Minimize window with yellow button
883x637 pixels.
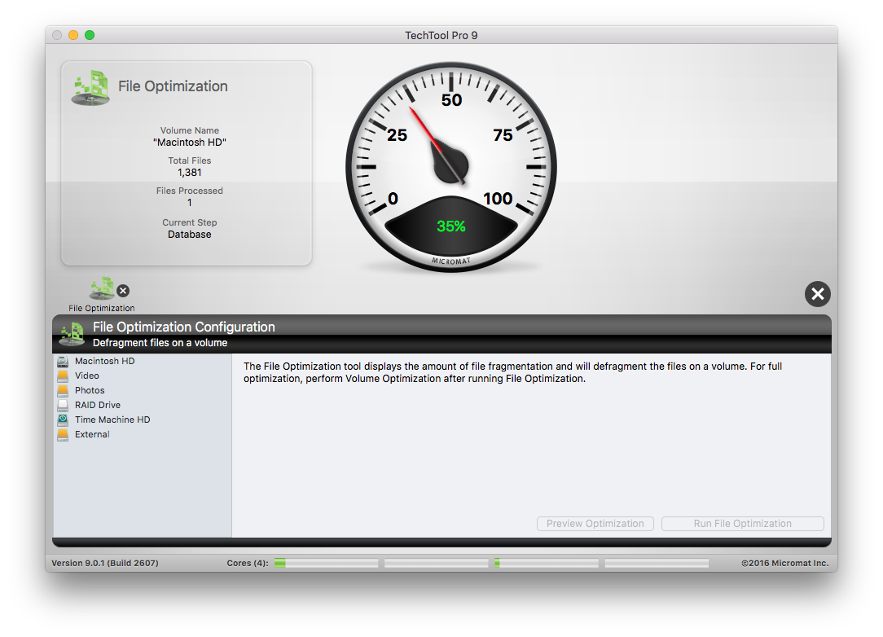click(73, 35)
